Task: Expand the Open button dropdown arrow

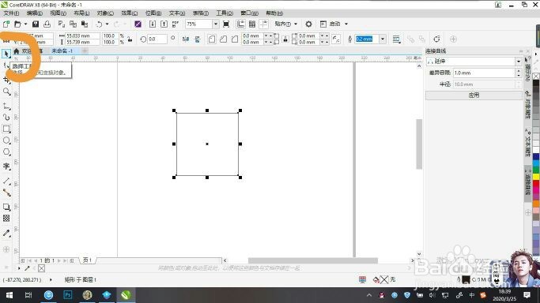Action: click(x=25, y=24)
